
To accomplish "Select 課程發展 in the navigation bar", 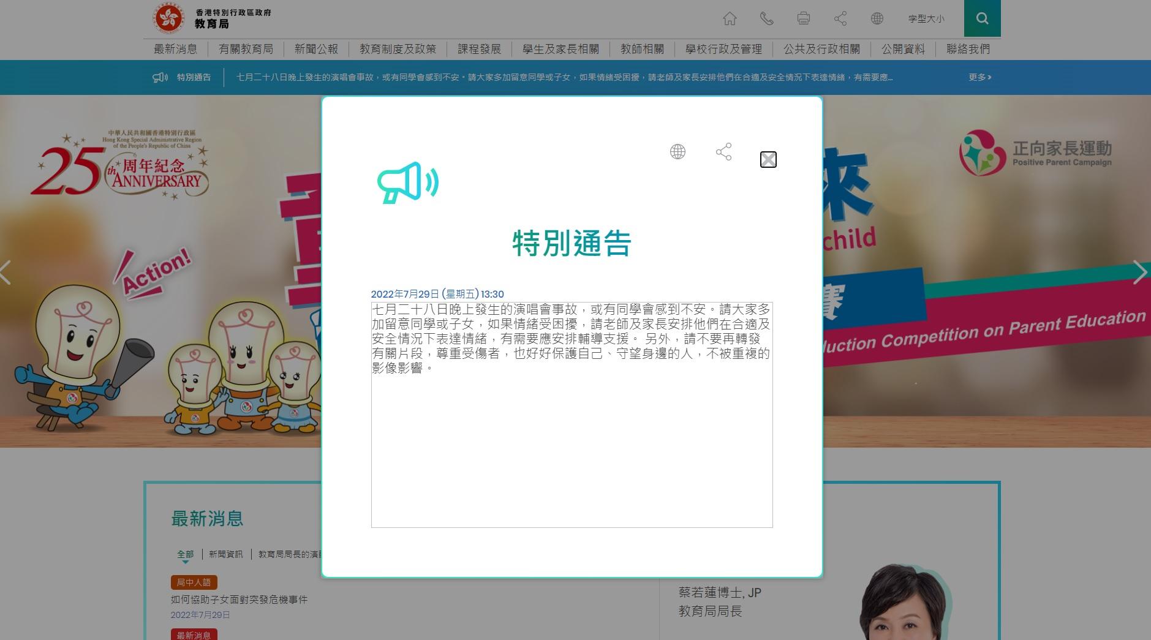I will pyautogui.click(x=478, y=49).
